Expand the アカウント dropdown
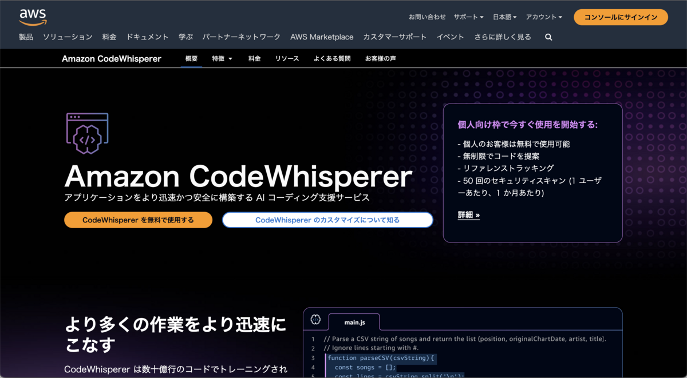Image resolution: width=687 pixels, height=378 pixels. tap(544, 17)
